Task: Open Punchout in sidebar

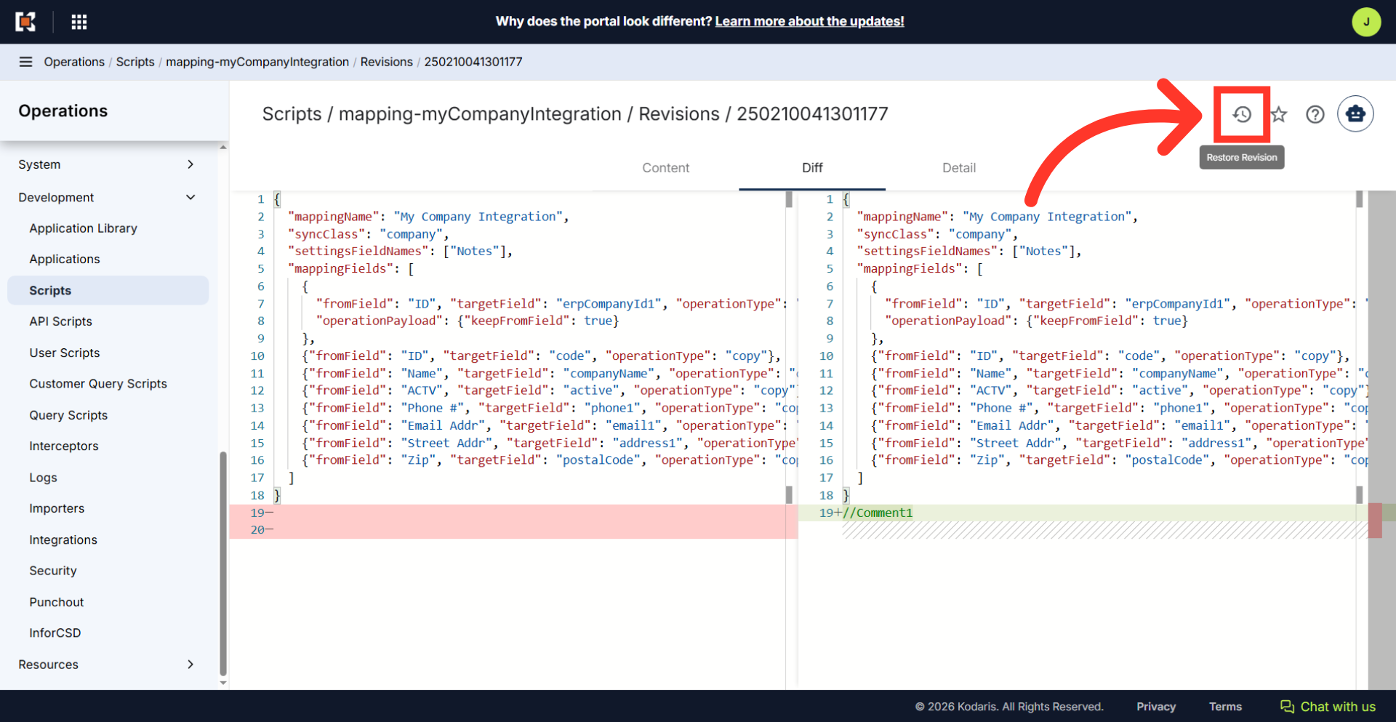Action: click(x=57, y=602)
